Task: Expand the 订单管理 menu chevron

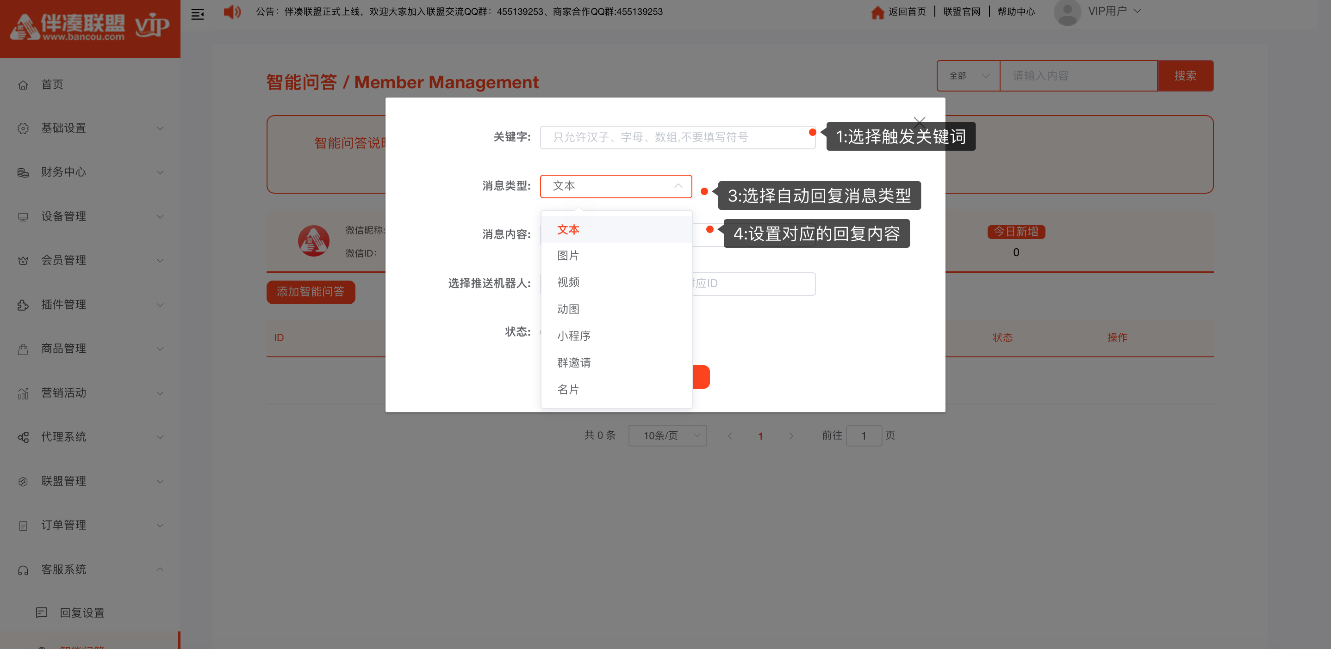Action: pyautogui.click(x=160, y=526)
